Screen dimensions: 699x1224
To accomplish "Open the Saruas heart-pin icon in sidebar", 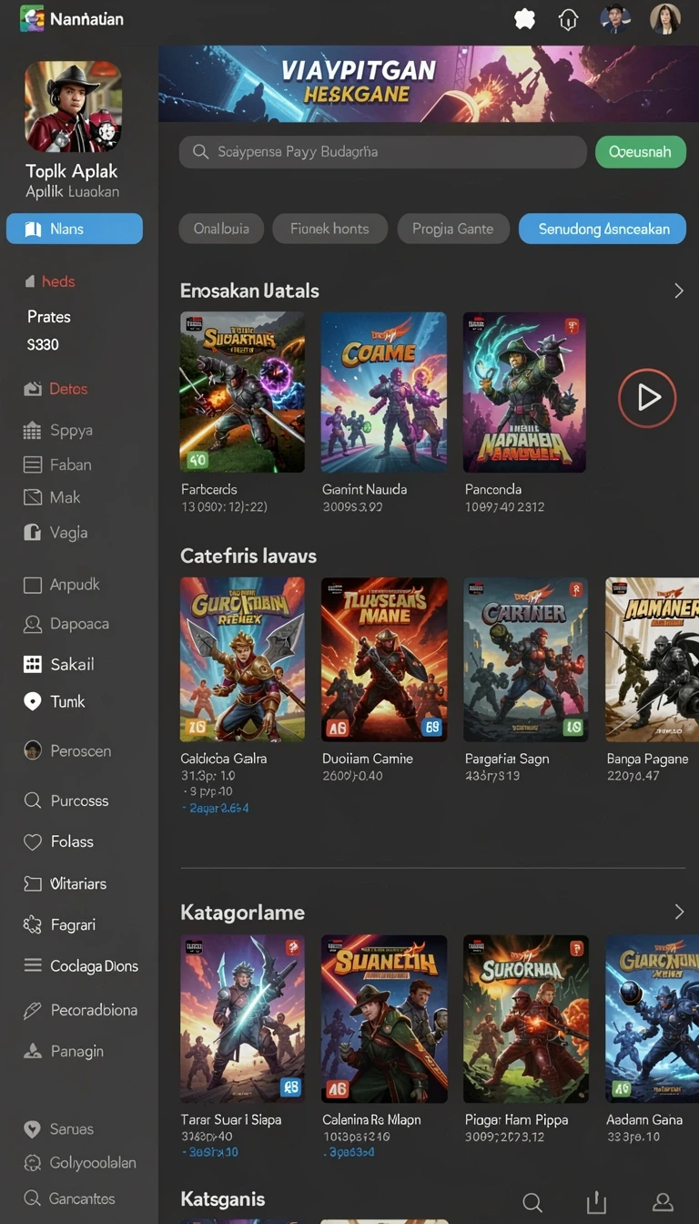I will tap(33, 1129).
